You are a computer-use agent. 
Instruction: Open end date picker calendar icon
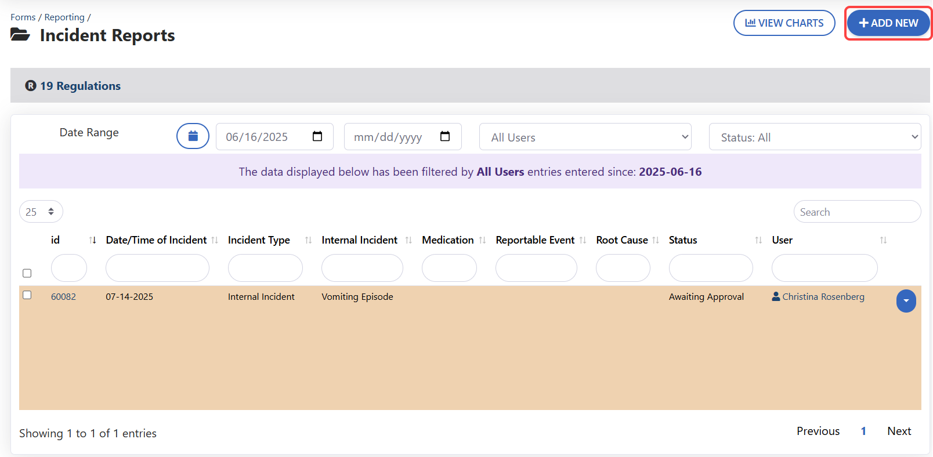pyautogui.click(x=445, y=136)
